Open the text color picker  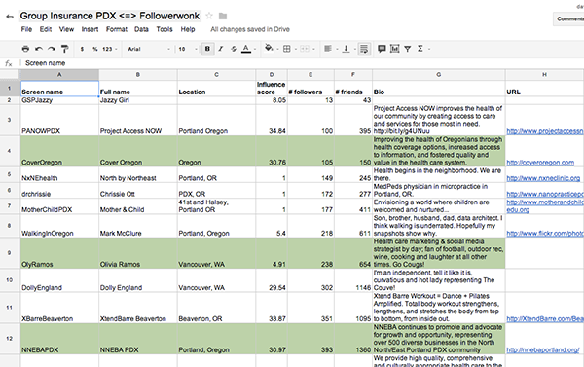click(246, 49)
